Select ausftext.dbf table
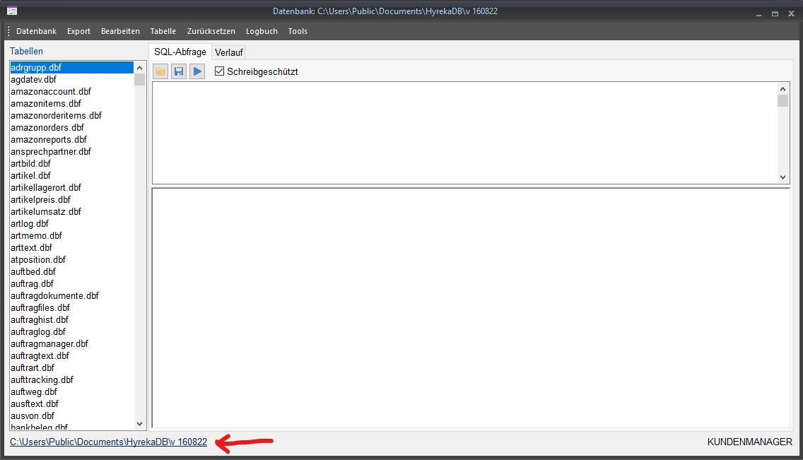Screen dimensions: 803x460 (71, 404)
